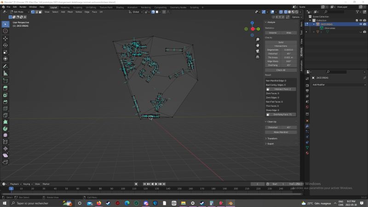Toggle Collection visibility eye icon
Image resolution: width=368 pixels, height=207 pixels.
[x=361, y=20]
